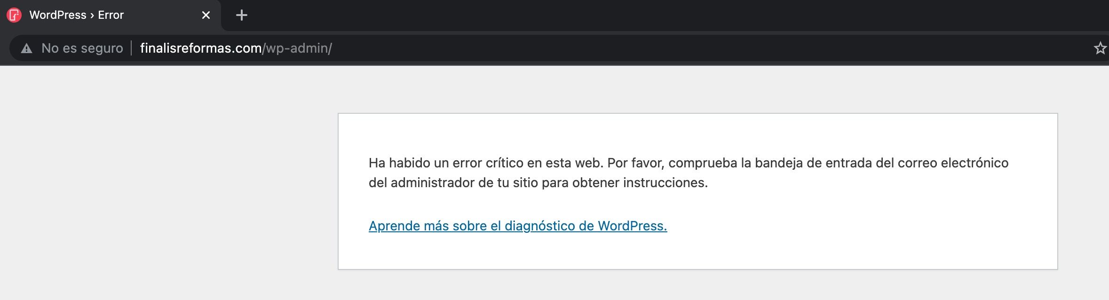Screen dimensions: 1109x300
Task: Select the WordPress › Error browser tab
Action: coord(111,15)
